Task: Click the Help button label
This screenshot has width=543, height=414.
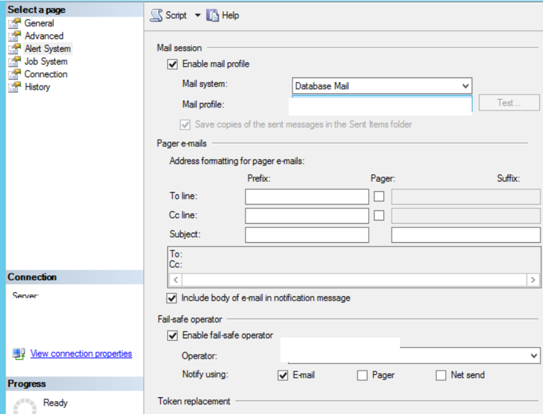Action: coord(230,15)
